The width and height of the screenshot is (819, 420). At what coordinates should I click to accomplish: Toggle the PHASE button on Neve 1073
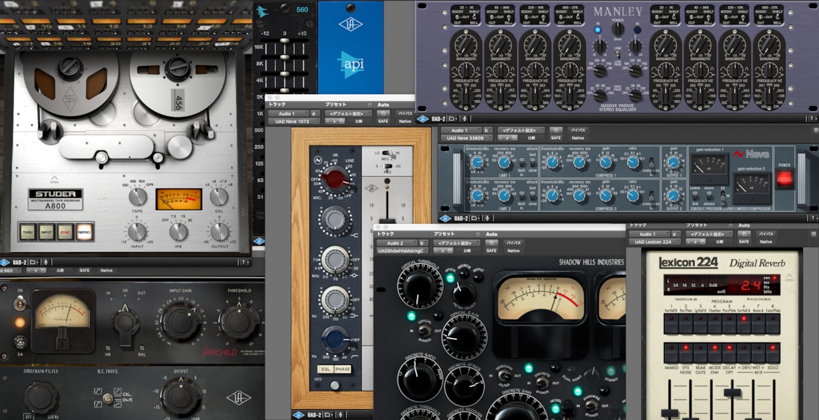342,370
